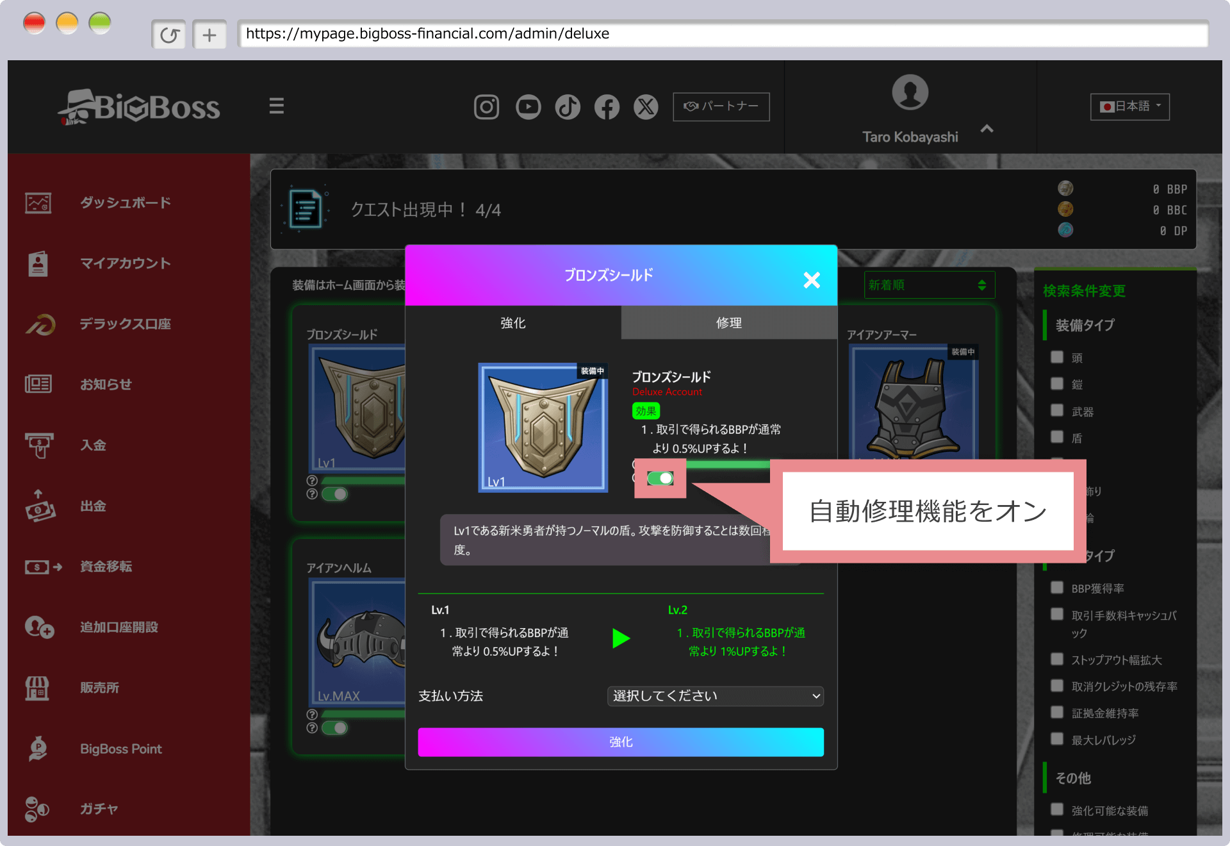Click the TikTok icon
Viewport: 1230px width, 846px height.
tap(568, 107)
